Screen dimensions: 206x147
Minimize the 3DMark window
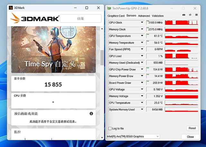(75, 8)
